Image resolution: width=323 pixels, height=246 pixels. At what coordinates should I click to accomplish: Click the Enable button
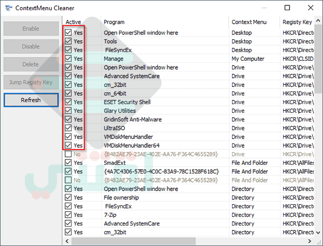(x=31, y=28)
